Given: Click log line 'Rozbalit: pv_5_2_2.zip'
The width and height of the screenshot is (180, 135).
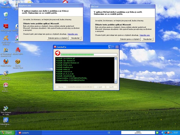Looking at the screenshot, I should pos(65,74).
